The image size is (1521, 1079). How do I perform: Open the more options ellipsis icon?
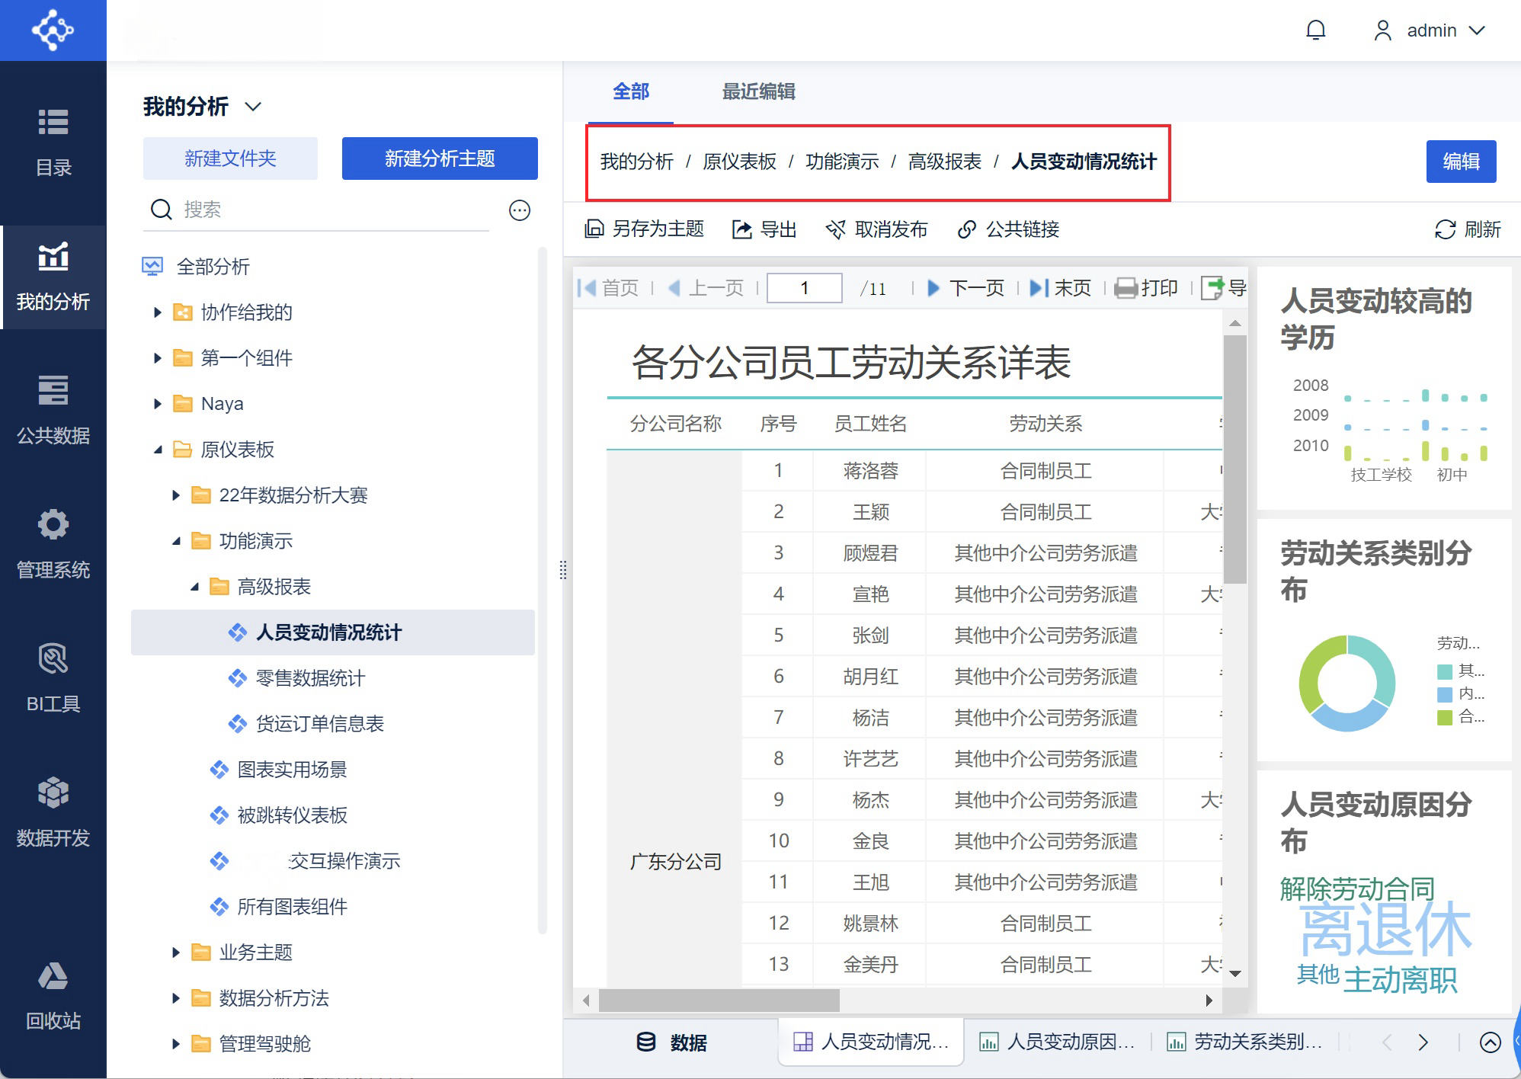[x=520, y=210]
